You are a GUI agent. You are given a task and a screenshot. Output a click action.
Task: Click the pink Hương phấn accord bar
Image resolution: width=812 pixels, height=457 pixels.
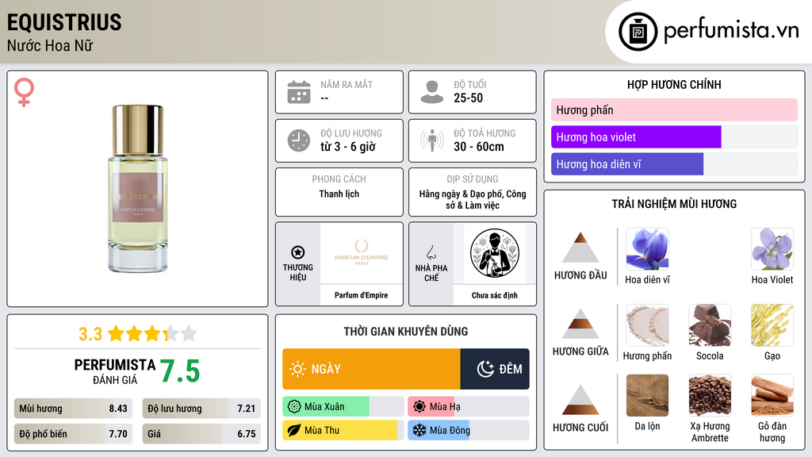pyautogui.click(x=674, y=109)
